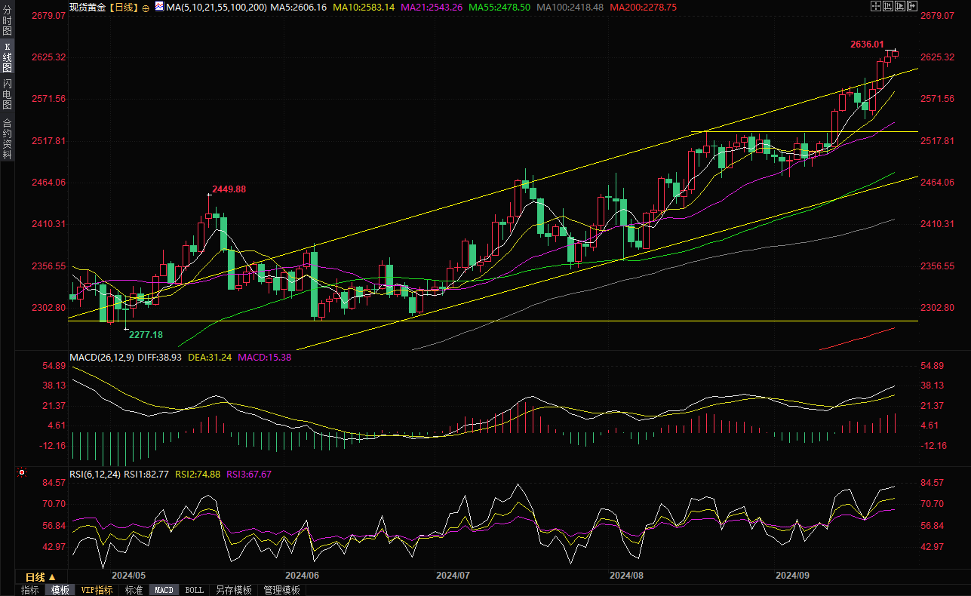Screen dimensions: 971x596
Task: Choose the 标准 template
Action: point(134,590)
